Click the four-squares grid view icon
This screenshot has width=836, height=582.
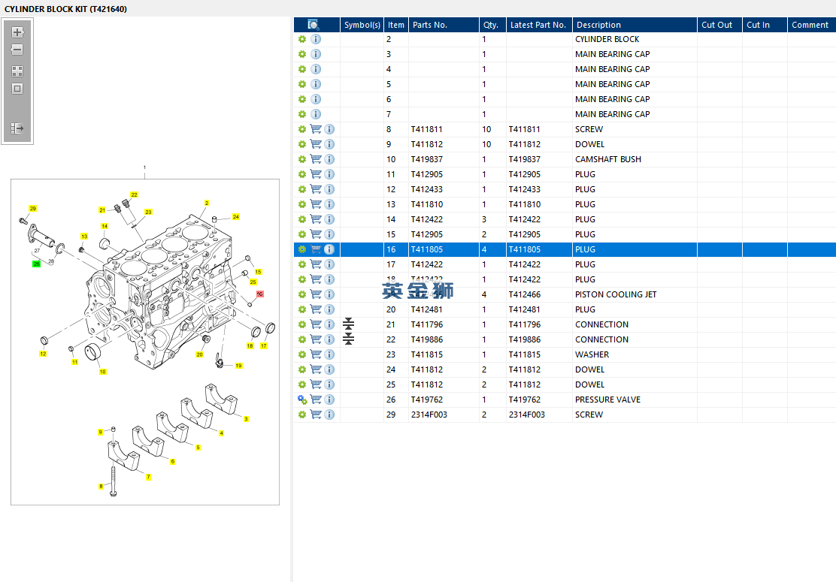tap(17, 71)
